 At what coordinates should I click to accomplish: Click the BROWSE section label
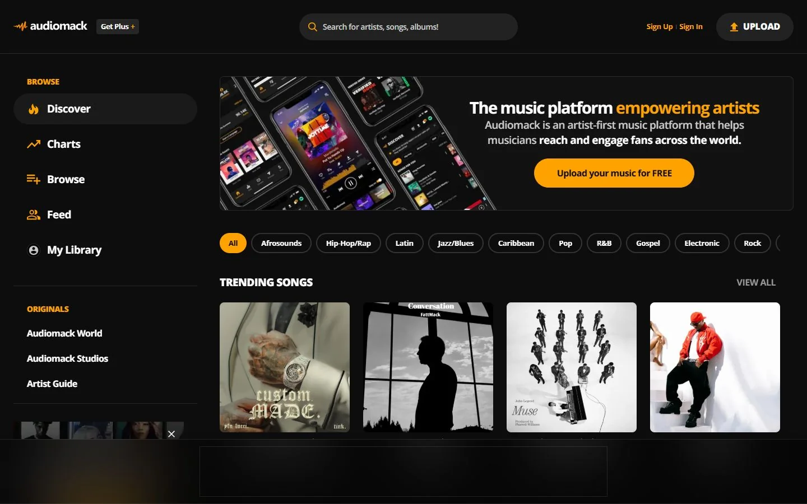click(43, 82)
